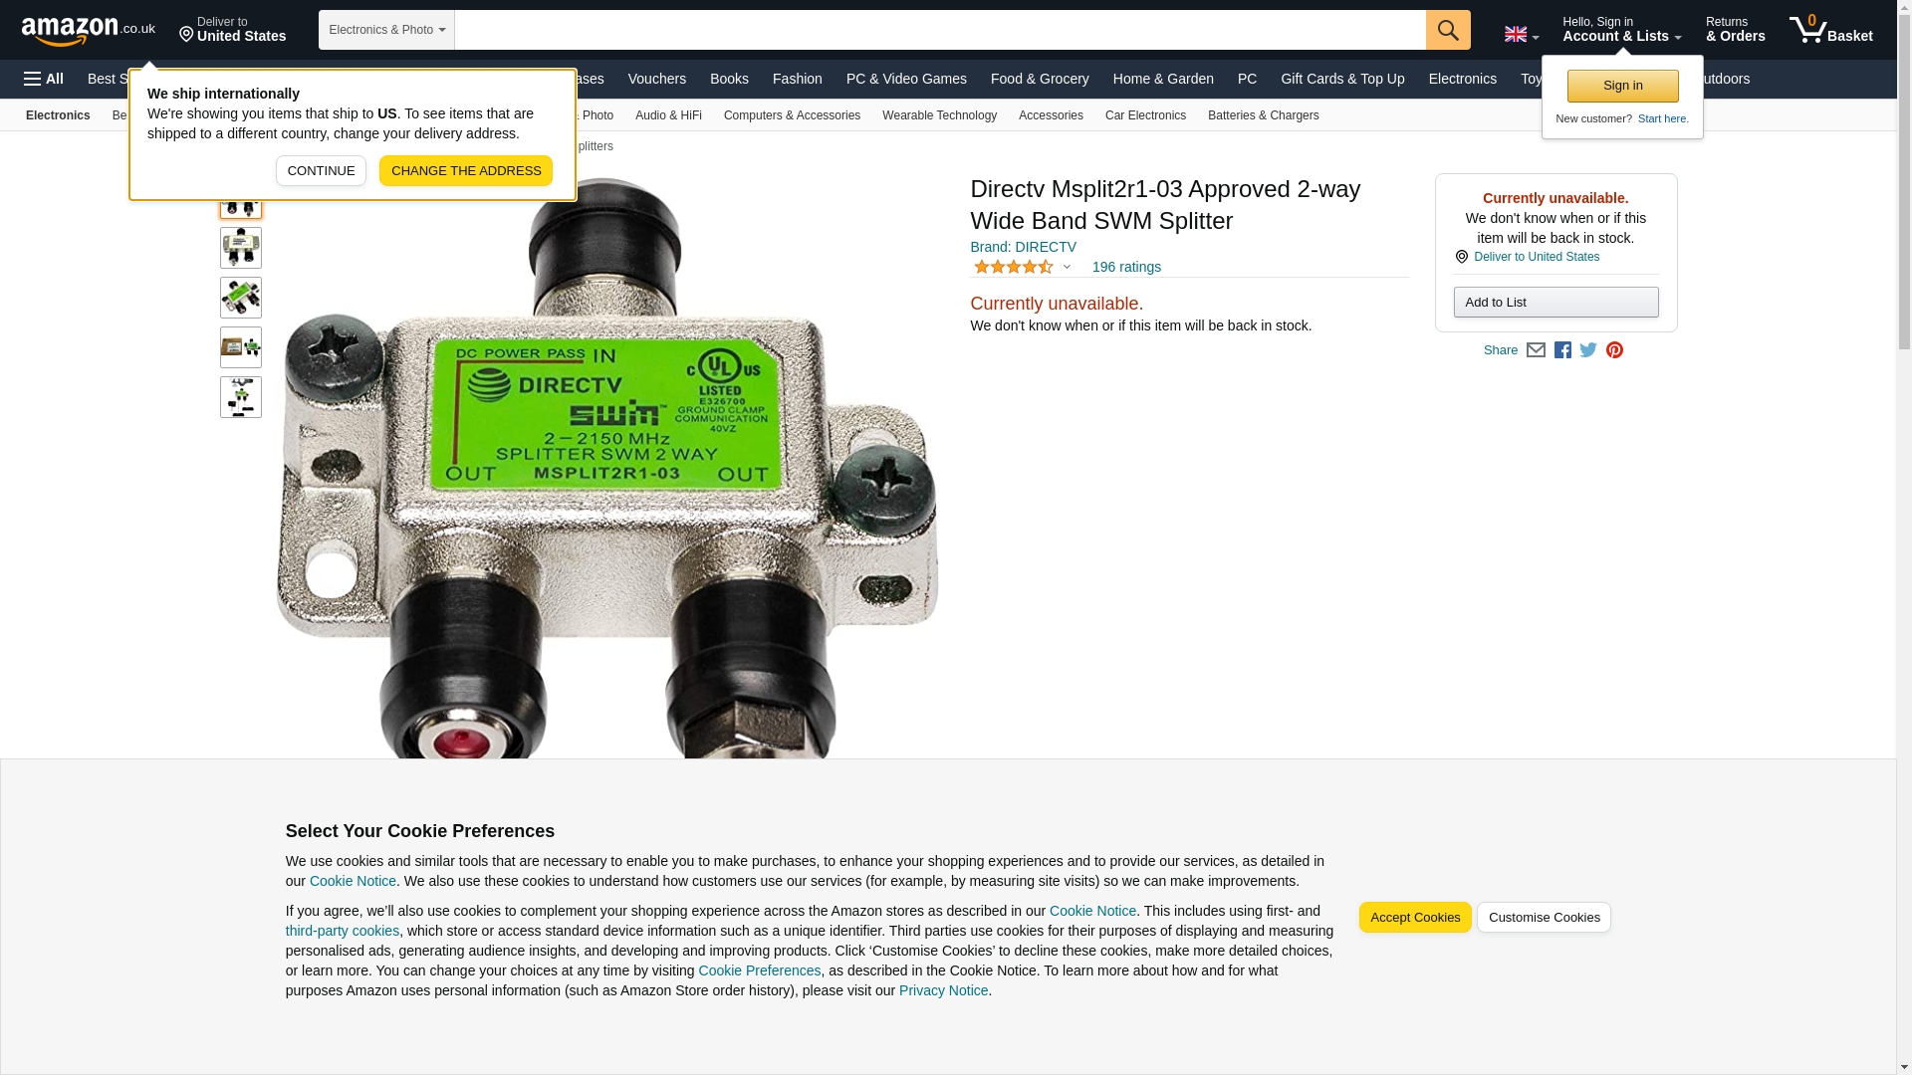Click the Accept Cookies button
The height and width of the screenshot is (1075, 1912).
[1415, 918]
